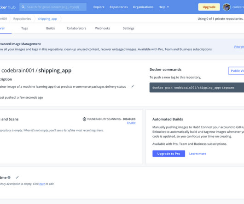Click the codebrain001 username in header
The width and height of the screenshot is (244, 204).
[238, 7]
